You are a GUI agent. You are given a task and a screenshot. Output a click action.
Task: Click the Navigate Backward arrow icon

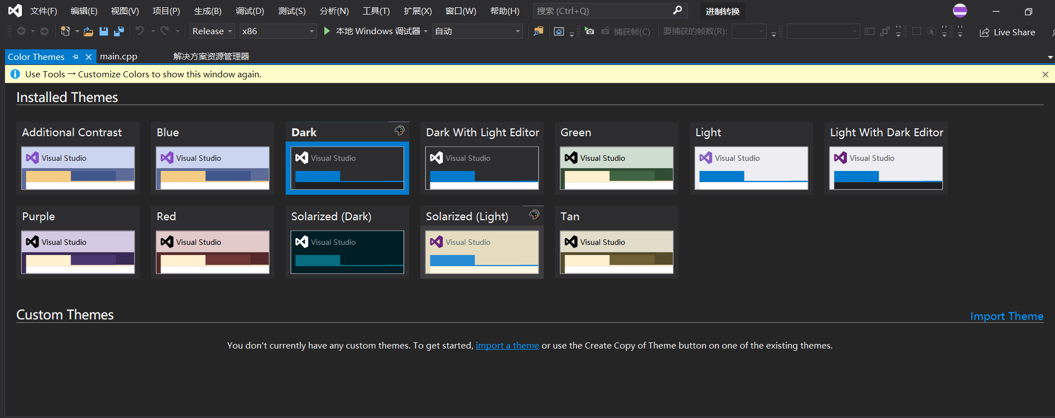21,31
